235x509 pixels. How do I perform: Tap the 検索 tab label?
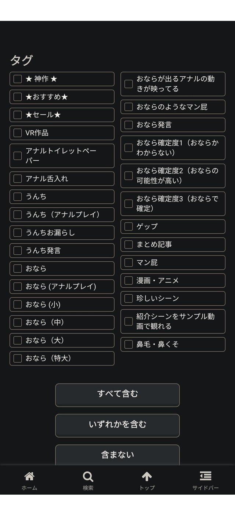(88, 488)
